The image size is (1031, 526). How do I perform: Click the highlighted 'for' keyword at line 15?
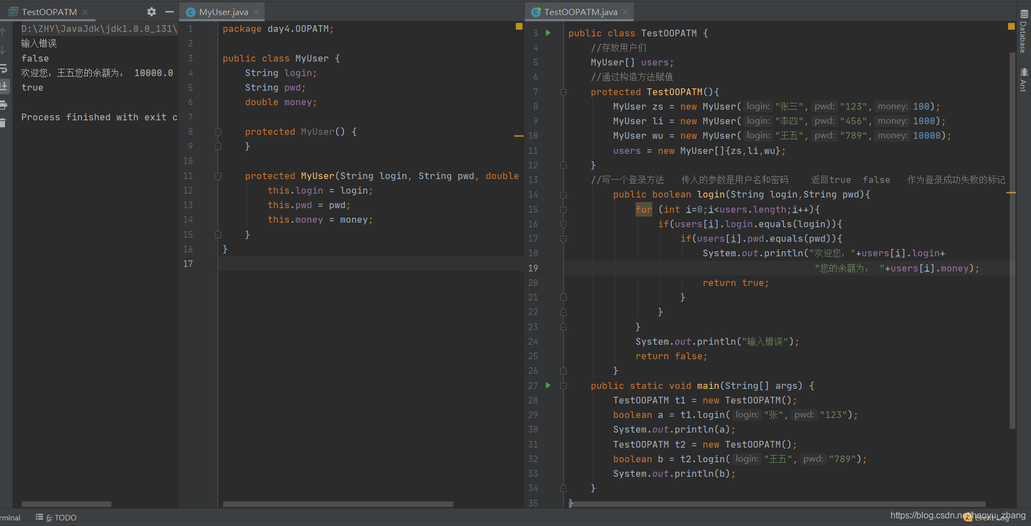pyautogui.click(x=644, y=209)
